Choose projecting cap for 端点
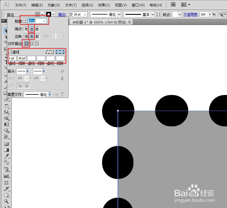Image resolution: width=227 pixels, height=208 pixels. (x=37, y=29)
